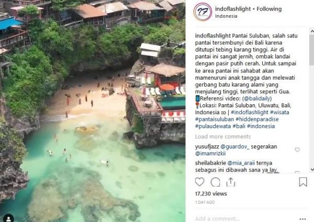Click the comments scrollbar down arrow
This screenshot has width=314, height=222.
(x=312, y=169)
